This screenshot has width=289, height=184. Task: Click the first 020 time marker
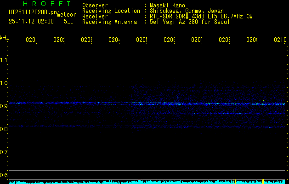[31, 40]
